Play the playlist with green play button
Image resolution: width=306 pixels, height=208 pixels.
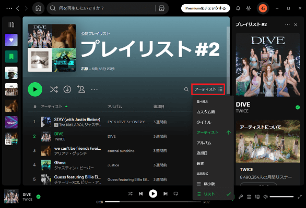[35, 89]
